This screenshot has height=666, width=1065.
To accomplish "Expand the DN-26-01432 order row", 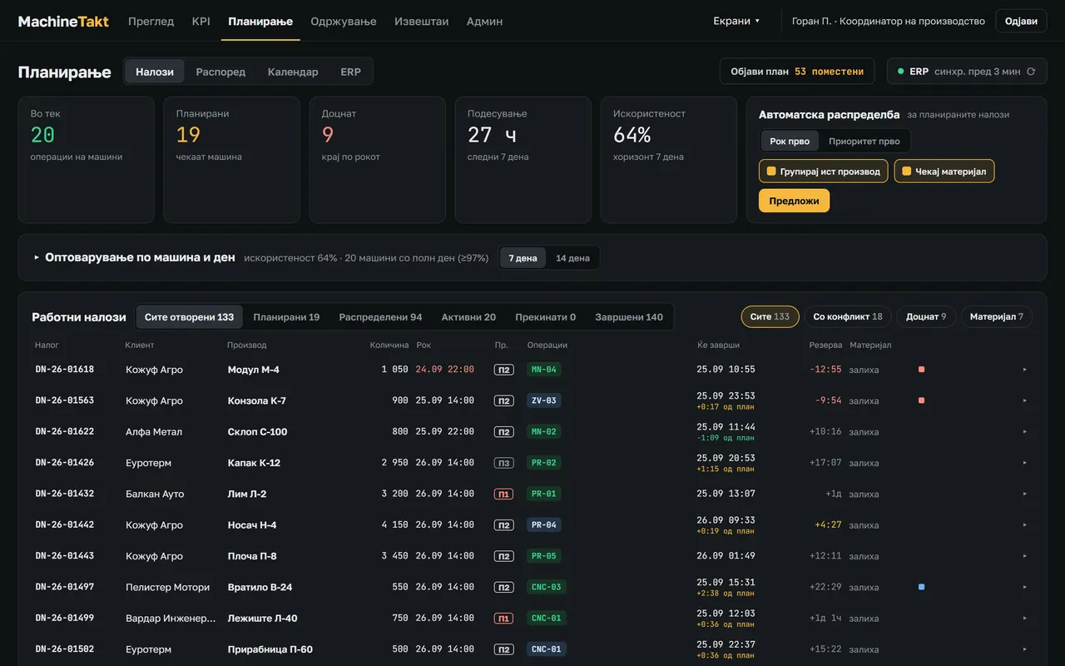I will [x=1025, y=494].
